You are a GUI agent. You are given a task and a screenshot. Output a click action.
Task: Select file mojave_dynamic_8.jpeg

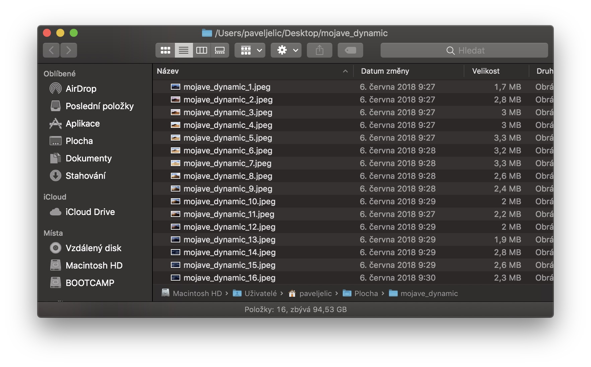coord(228,176)
